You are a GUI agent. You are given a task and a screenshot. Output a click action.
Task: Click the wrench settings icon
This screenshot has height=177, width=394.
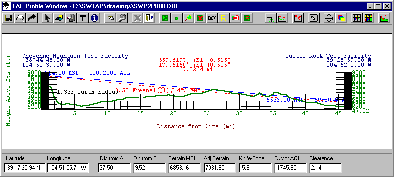pyautogui.click(x=123, y=18)
